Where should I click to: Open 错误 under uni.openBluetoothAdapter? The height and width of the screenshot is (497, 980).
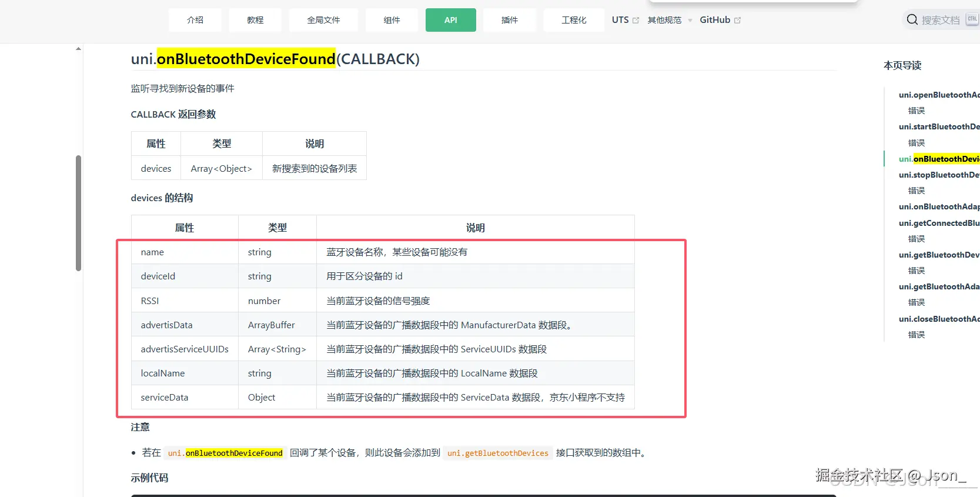tap(917, 111)
